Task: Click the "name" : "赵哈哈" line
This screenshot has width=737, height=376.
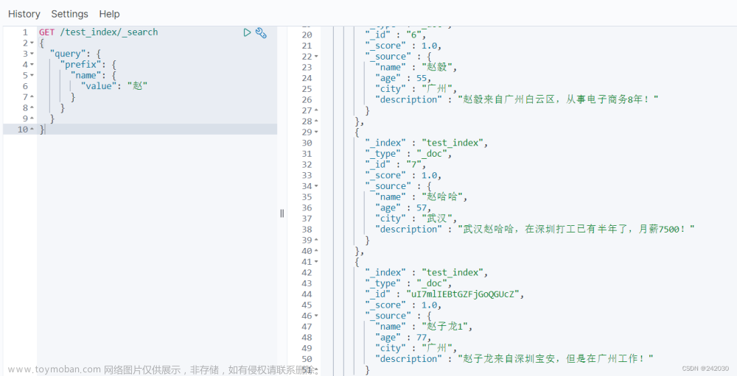Action: coord(421,196)
